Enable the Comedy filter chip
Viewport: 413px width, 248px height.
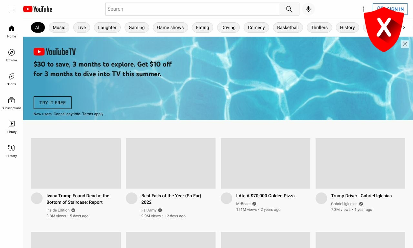(x=256, y=27)
